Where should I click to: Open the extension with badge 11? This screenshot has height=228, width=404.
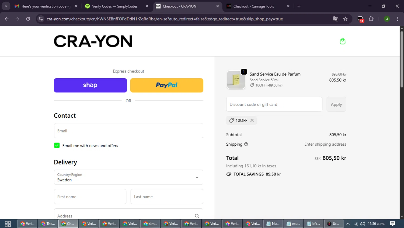tap(361, 19)
